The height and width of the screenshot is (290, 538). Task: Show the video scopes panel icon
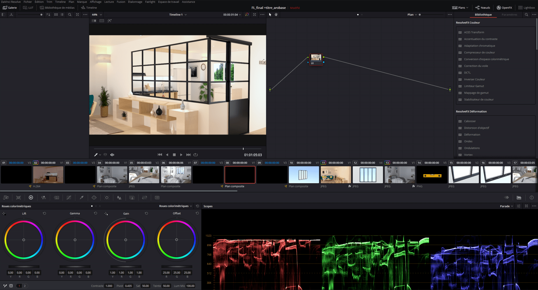[519, 198]
